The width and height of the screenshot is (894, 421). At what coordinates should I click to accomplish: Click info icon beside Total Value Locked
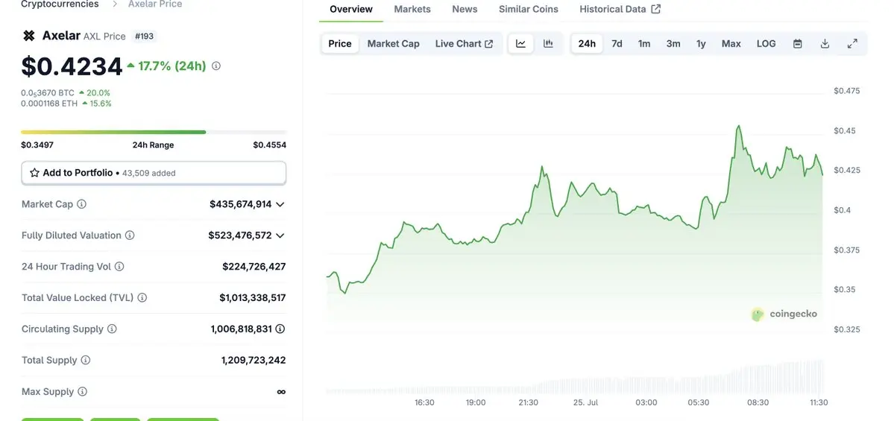(x=142, y=297)
